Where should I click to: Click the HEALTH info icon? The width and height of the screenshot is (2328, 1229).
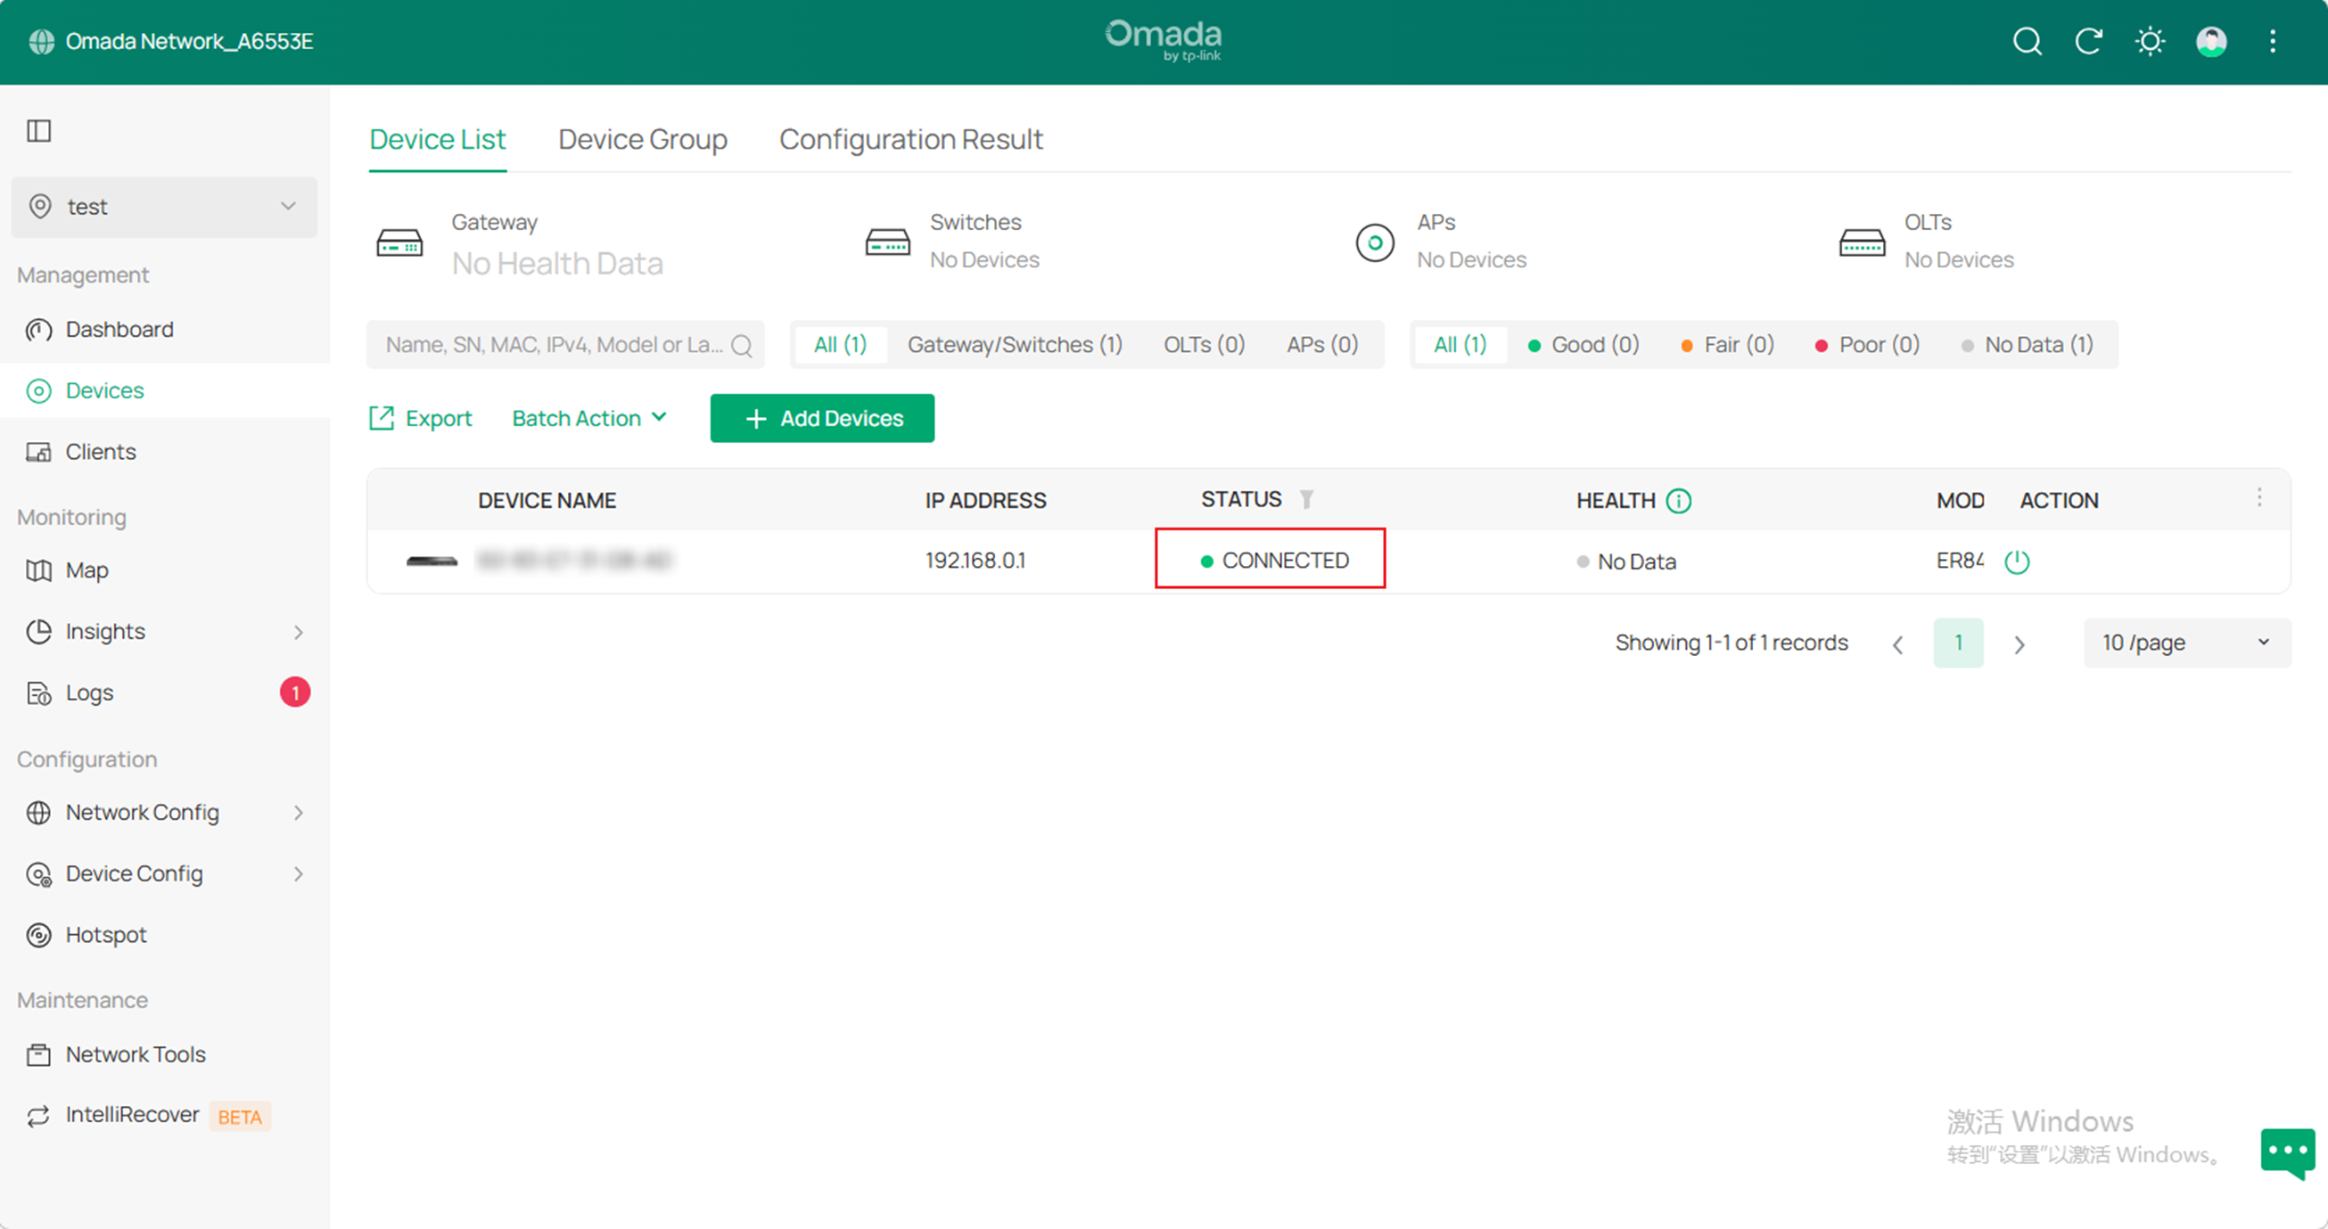[x=1679, y=500]
